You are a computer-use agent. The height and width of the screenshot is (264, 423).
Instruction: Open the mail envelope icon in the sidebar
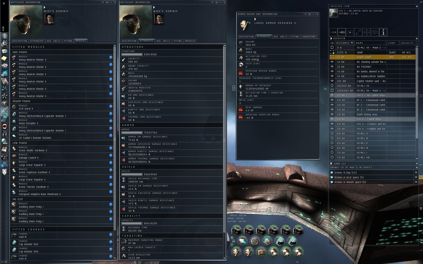pos(4,51)
